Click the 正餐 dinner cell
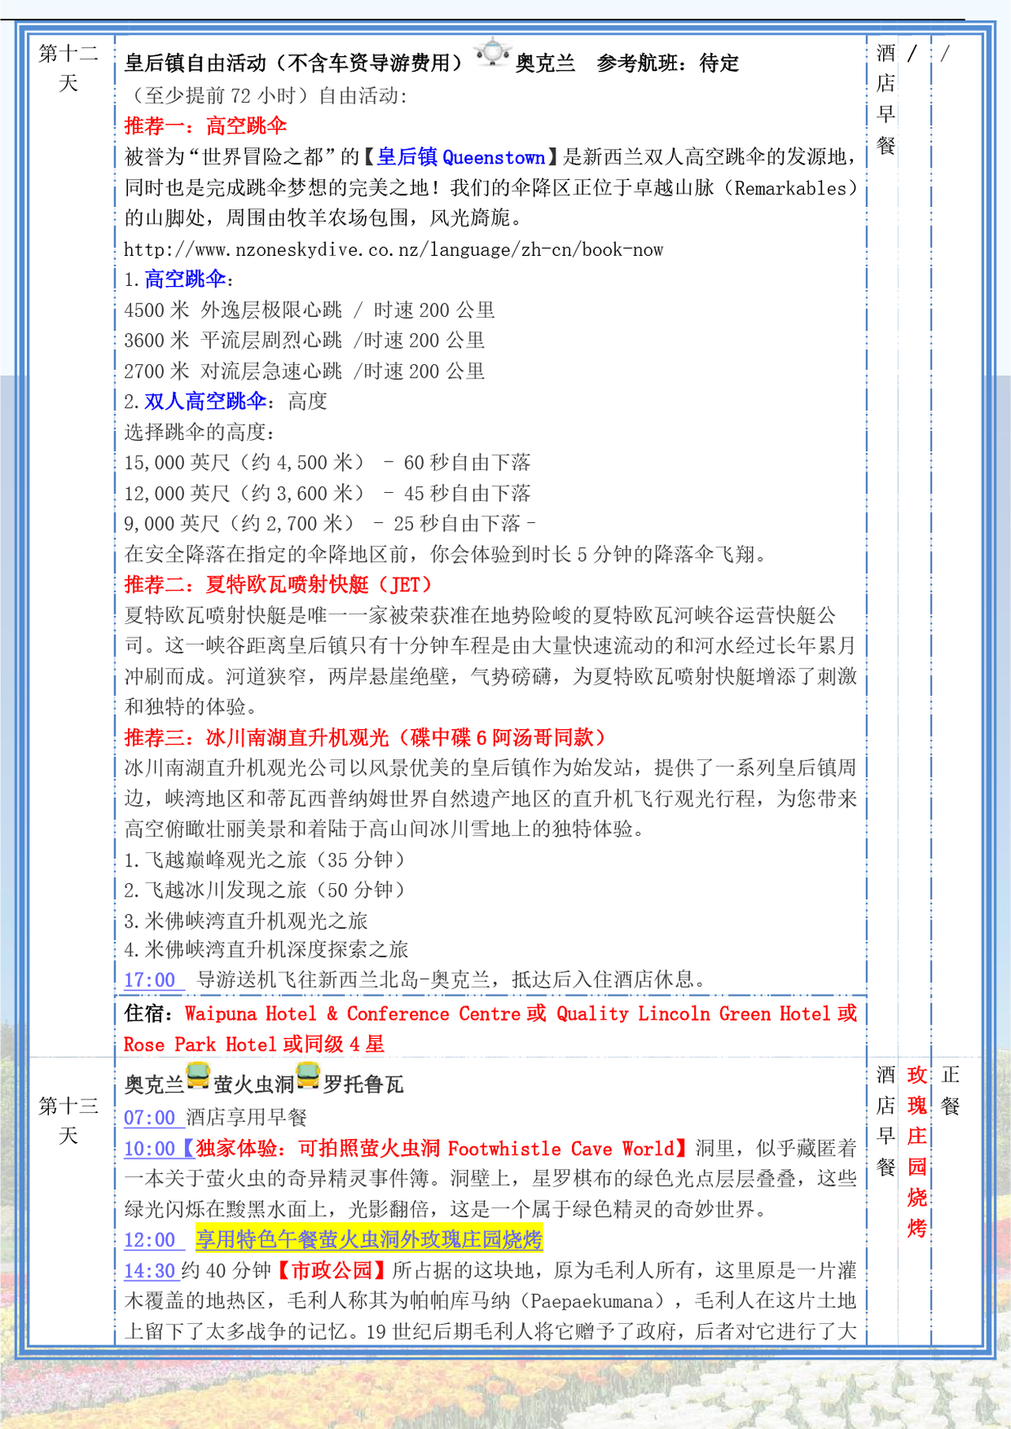 950,1090
